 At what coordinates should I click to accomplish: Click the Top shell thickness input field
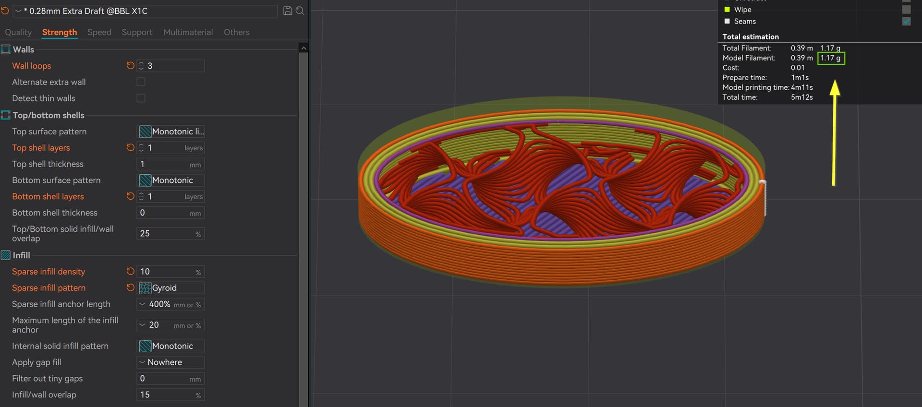click(x=170, y=164)
